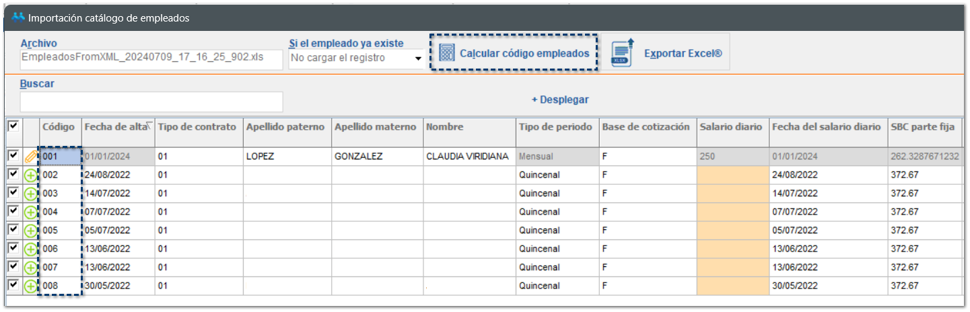Click the Calcular código empleados button
The width and height of the screenshot is (970, 312).
[x=524, y=53]
